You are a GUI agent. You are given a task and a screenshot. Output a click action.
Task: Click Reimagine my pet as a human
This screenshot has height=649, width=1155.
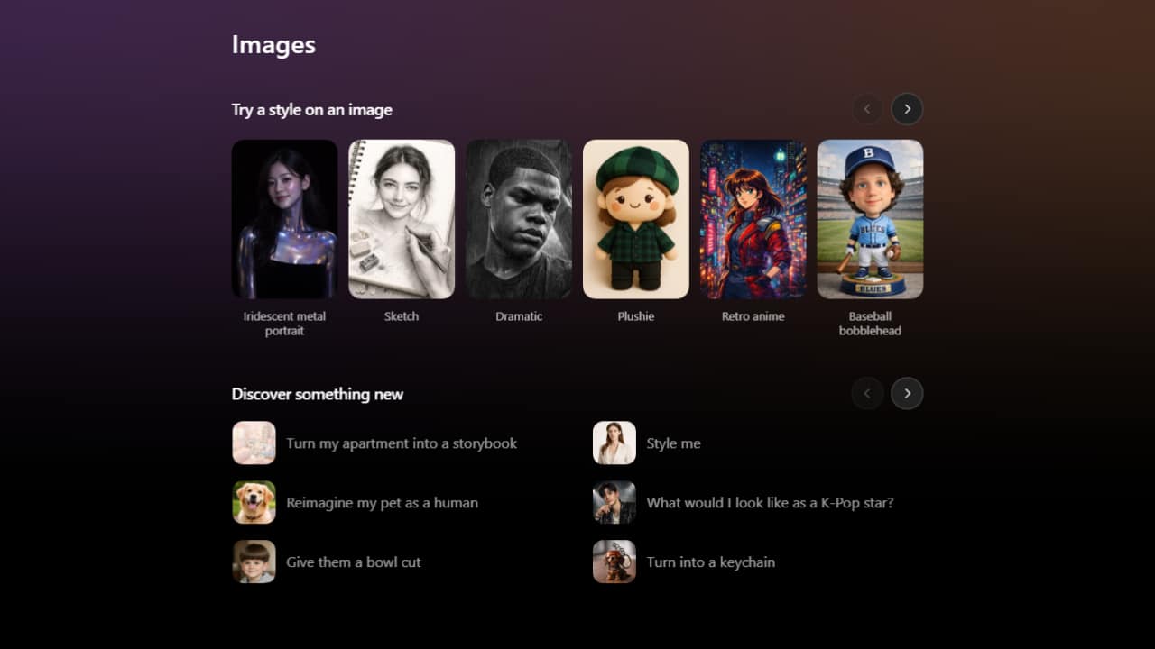point(382,502)
